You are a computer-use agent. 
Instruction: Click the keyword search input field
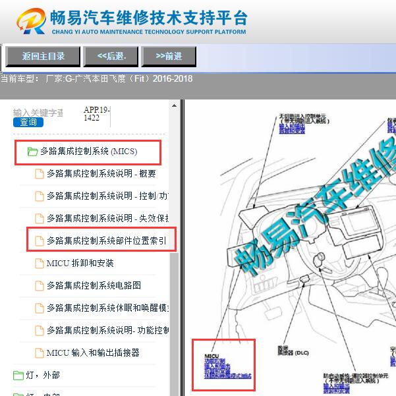(x=38, y=113)
